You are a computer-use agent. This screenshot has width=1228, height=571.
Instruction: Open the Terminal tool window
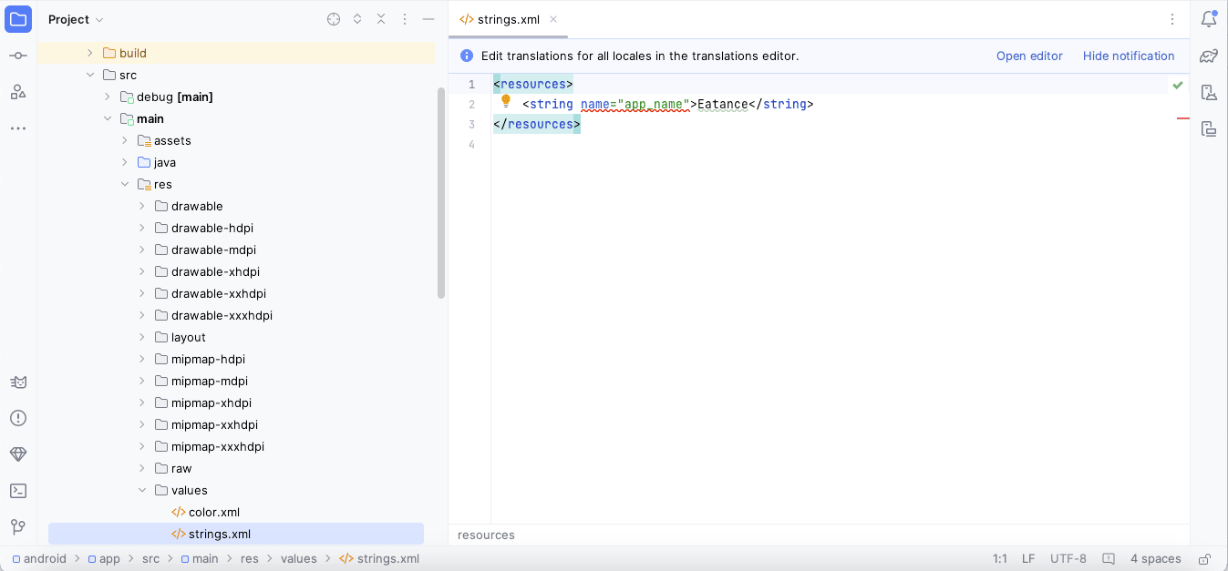18,491
